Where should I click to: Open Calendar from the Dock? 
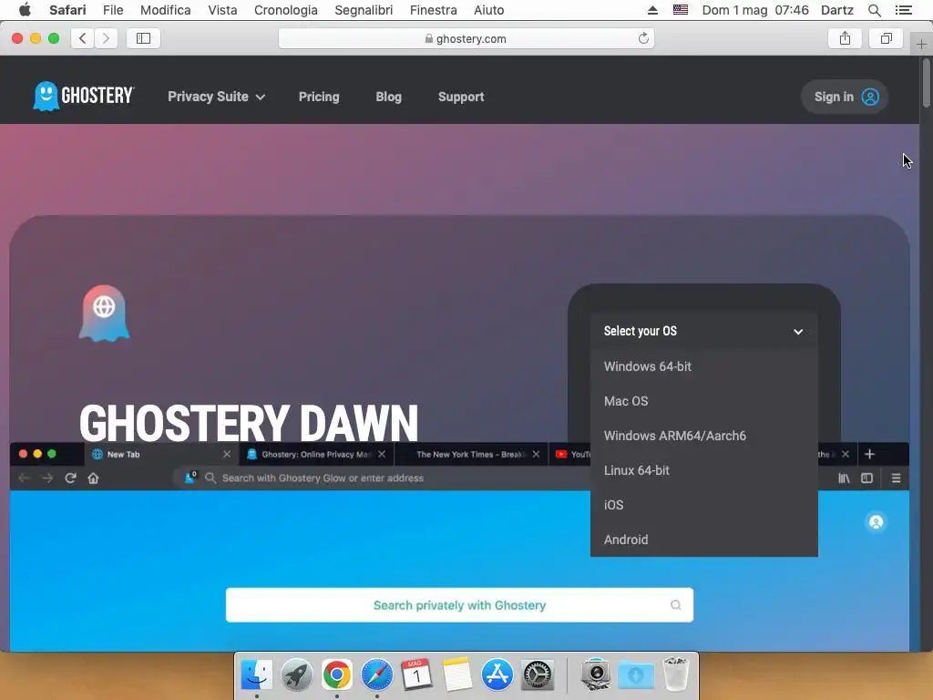(417, 674)
